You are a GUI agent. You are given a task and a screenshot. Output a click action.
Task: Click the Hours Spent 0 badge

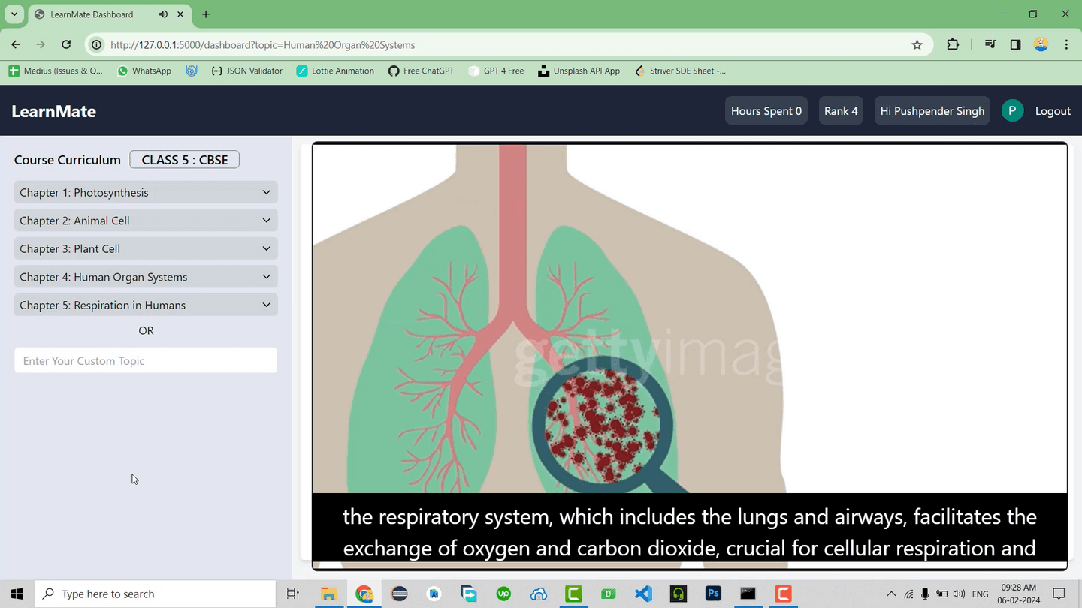[x=766, y=111]
